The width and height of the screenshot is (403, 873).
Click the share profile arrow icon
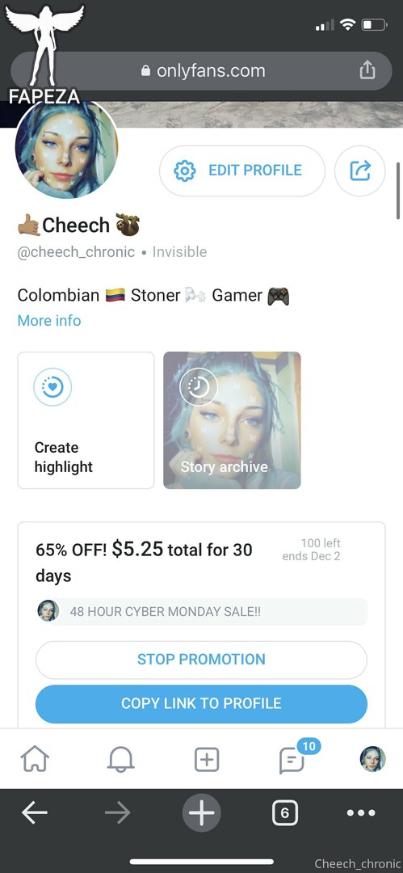360,171
